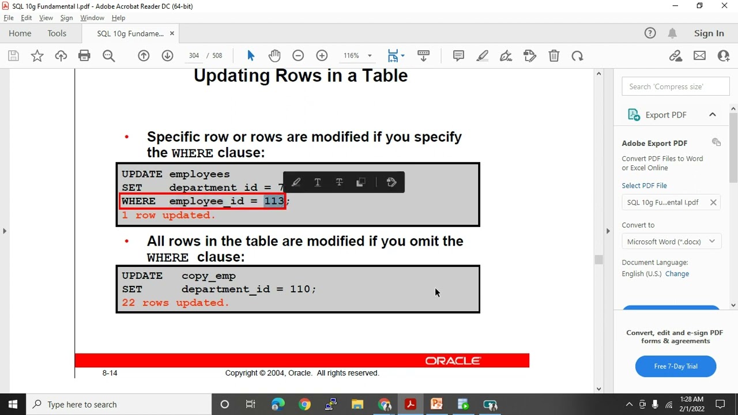Zoom in with the plus button
The width and height of the screenshot is (738, 415).
pos(322,56)
